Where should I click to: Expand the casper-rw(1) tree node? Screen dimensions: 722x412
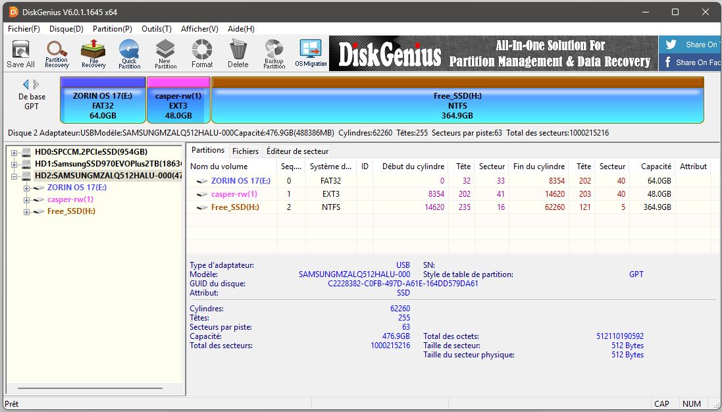pos(26,200)
